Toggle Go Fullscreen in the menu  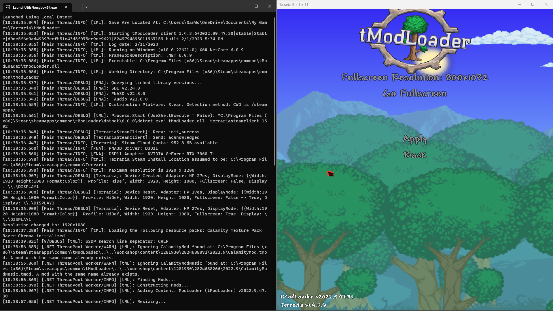point(415,93)
